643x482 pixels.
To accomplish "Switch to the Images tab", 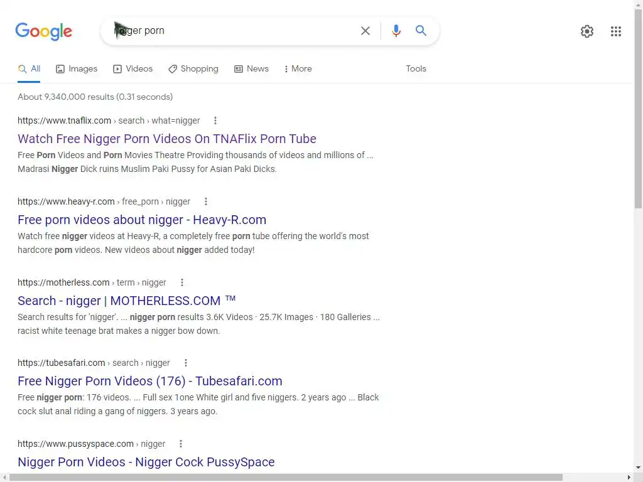I will tap(77, 69).
